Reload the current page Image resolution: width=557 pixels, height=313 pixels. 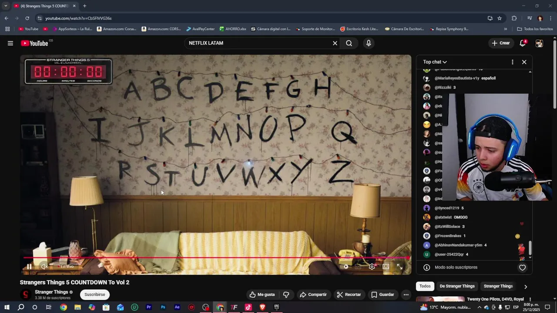coord(27,18)
